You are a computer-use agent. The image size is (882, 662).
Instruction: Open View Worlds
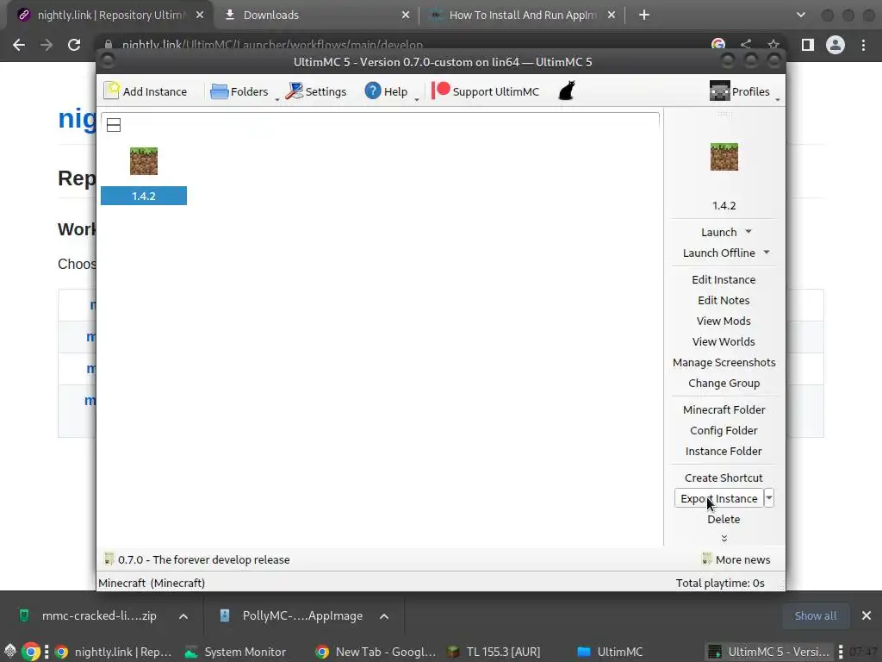pos(724,341)
